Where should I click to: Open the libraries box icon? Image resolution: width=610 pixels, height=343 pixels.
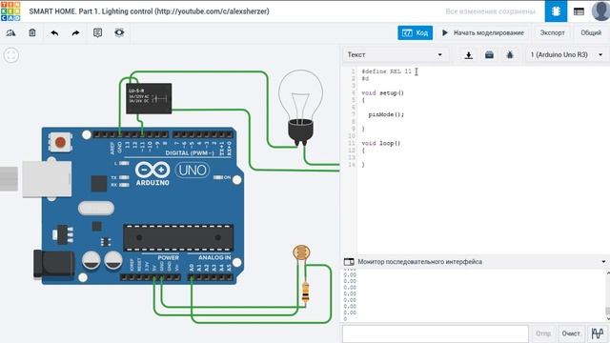click(x=489, y=55)
